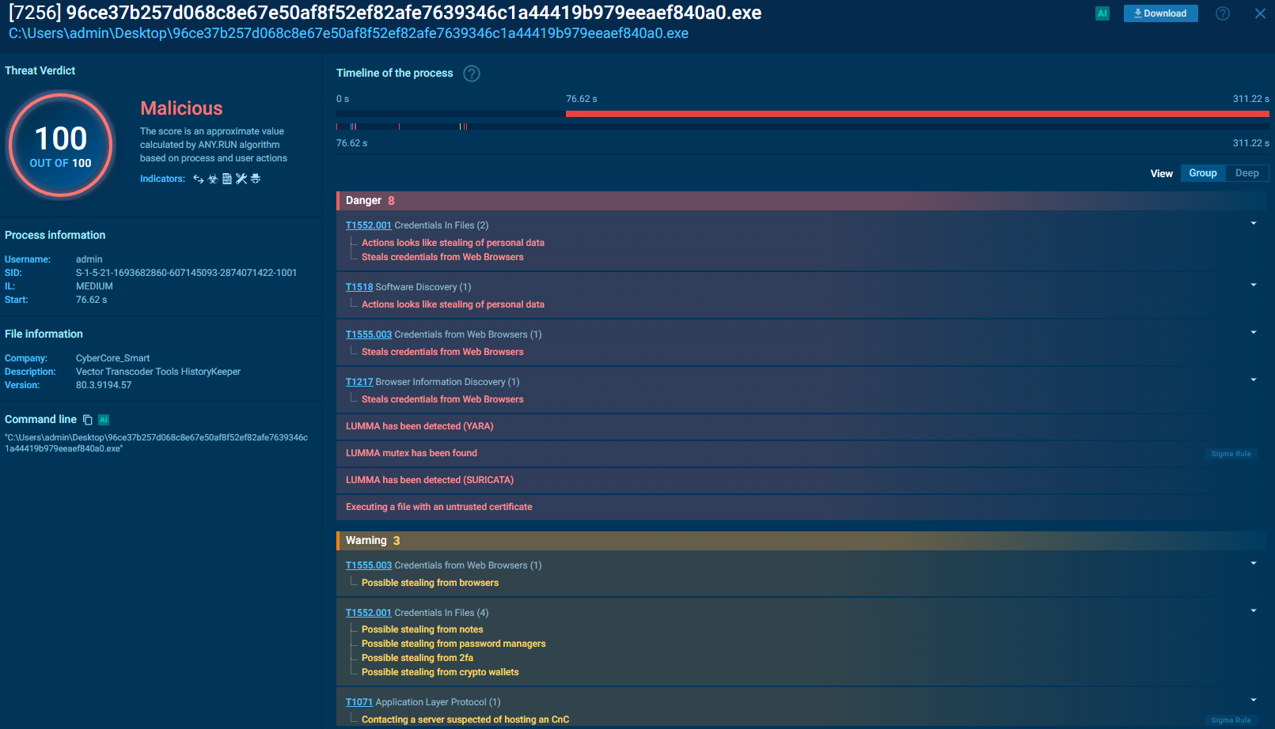Expand the T1217 Browser Information Discovery row

(1254, 380)
